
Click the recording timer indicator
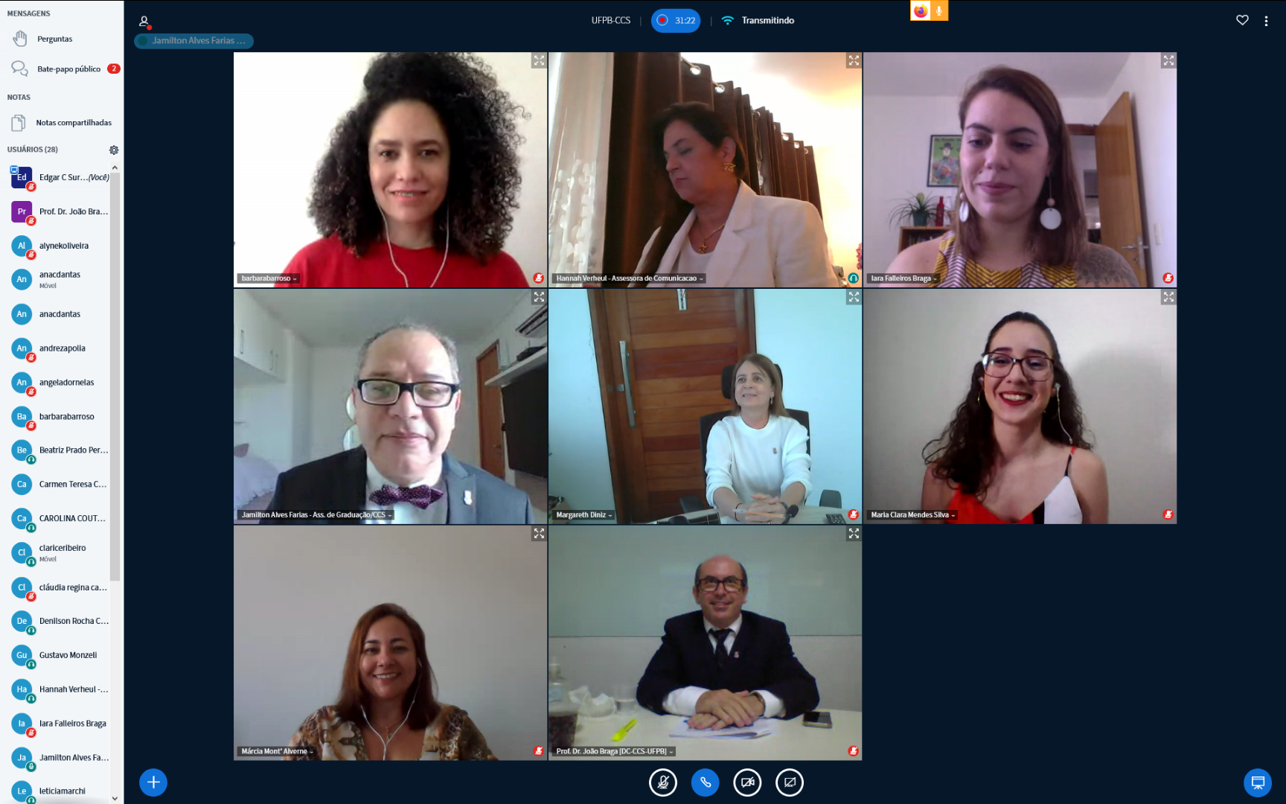(x=676, y=21)
